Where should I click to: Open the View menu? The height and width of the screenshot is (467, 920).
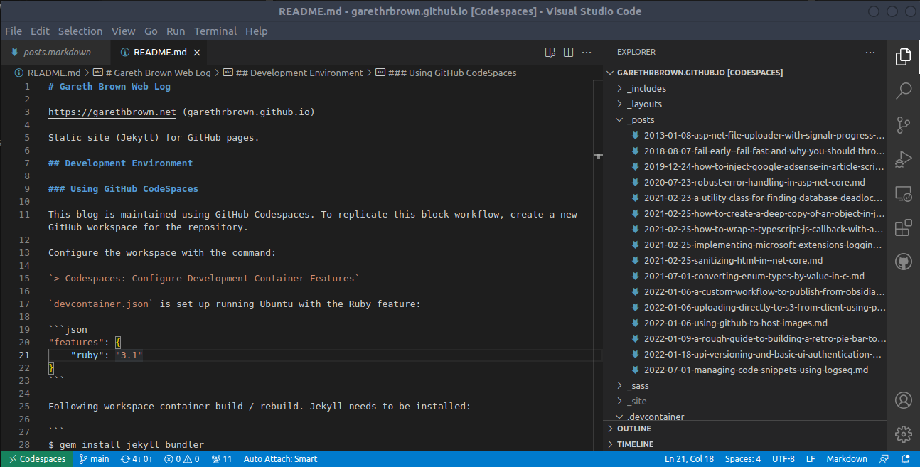(123, 31)
